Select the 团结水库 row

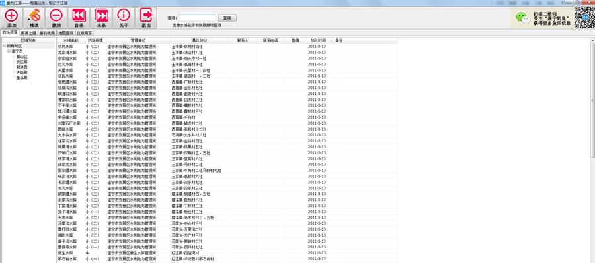227,129
